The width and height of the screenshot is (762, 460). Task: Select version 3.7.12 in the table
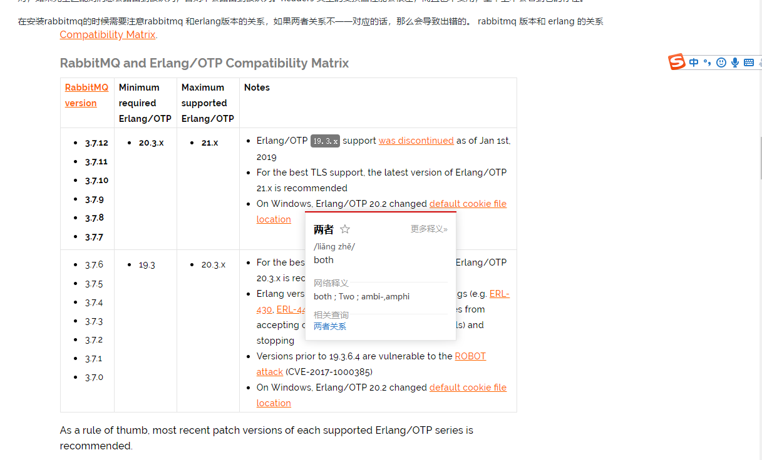click(96, 142)
